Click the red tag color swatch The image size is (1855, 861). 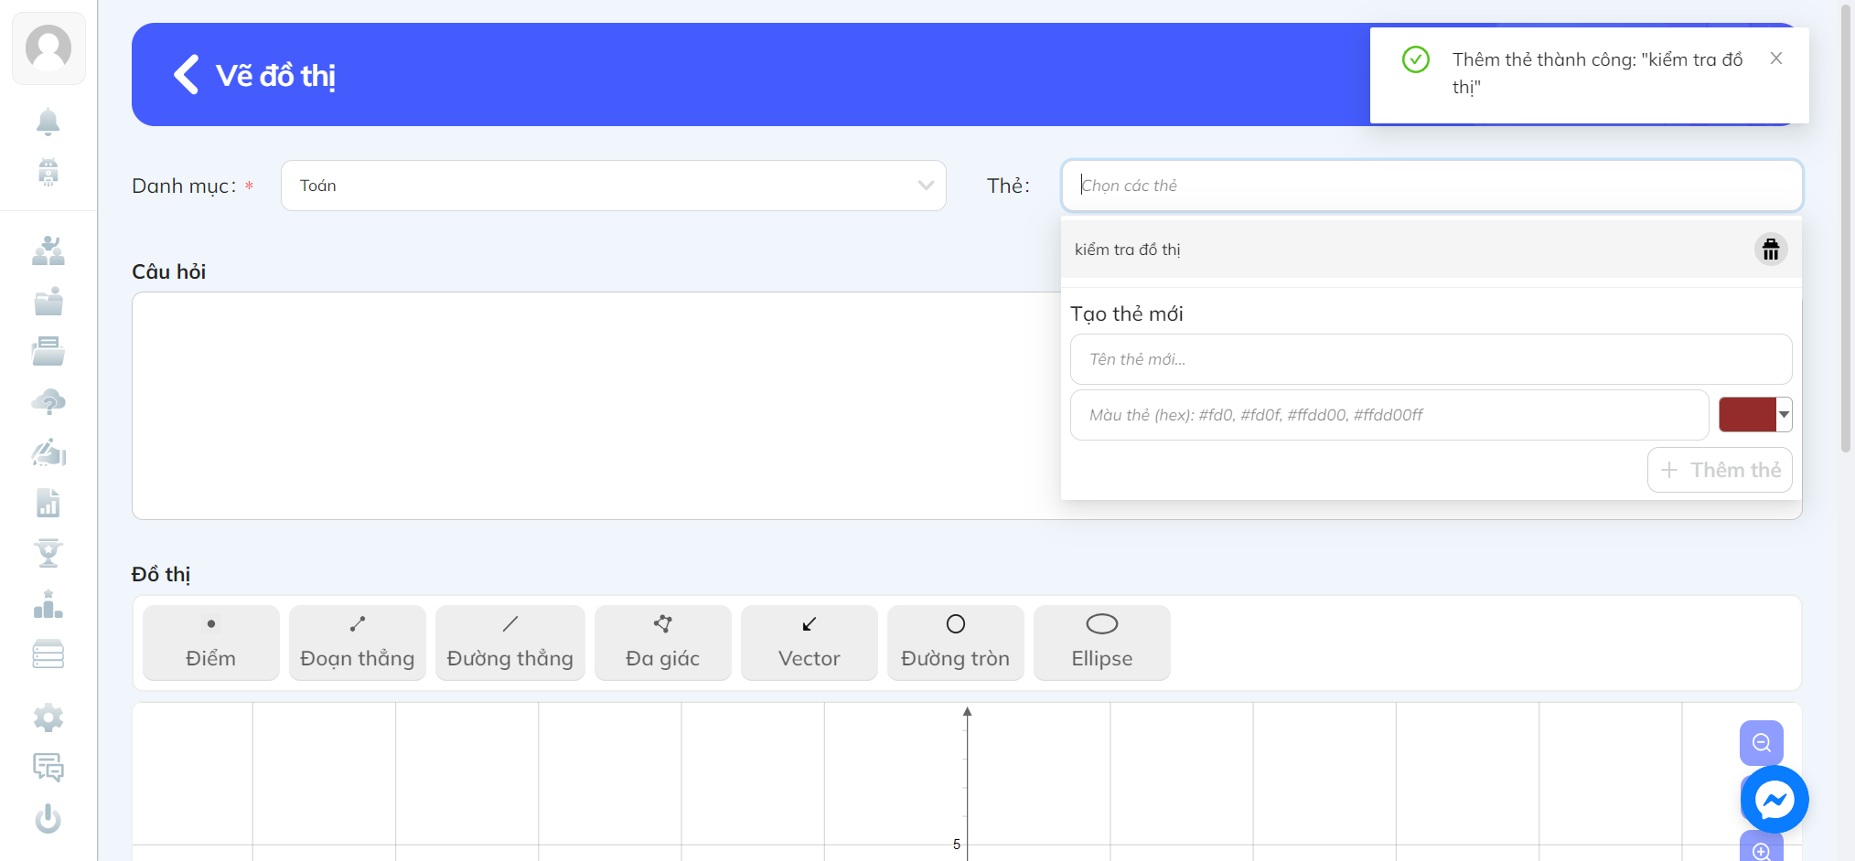1747,415
